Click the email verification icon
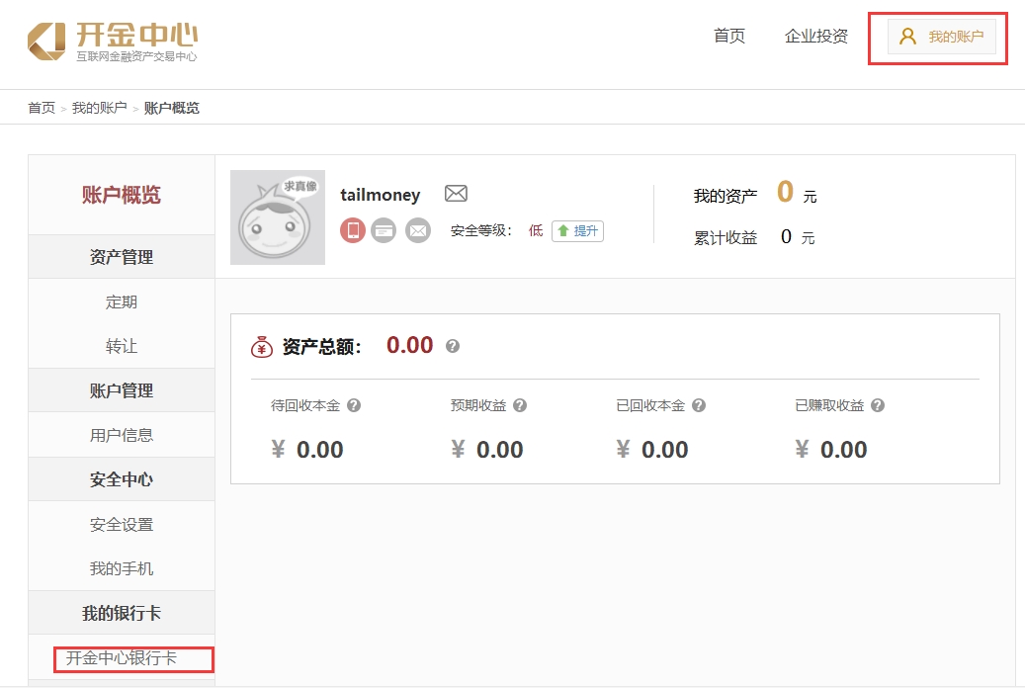The width and height of the screenshot is (1025, 688). coord(418,230)
